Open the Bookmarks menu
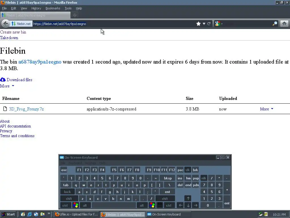 (x=53, y=8)
